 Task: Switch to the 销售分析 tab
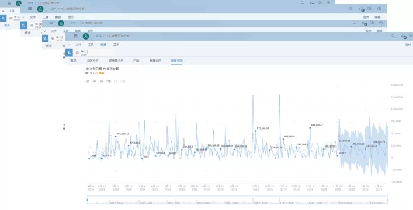coord(155,60)
